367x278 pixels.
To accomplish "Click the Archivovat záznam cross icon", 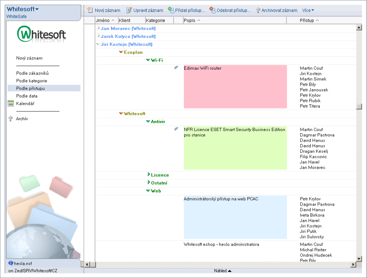I will tap(258, 10).
